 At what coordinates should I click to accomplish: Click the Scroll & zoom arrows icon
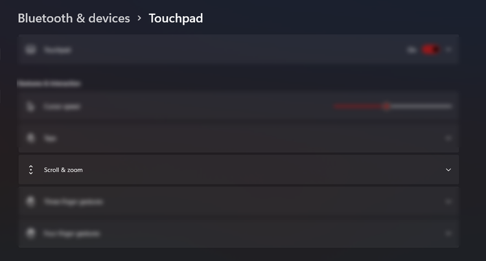pos(30,170)
